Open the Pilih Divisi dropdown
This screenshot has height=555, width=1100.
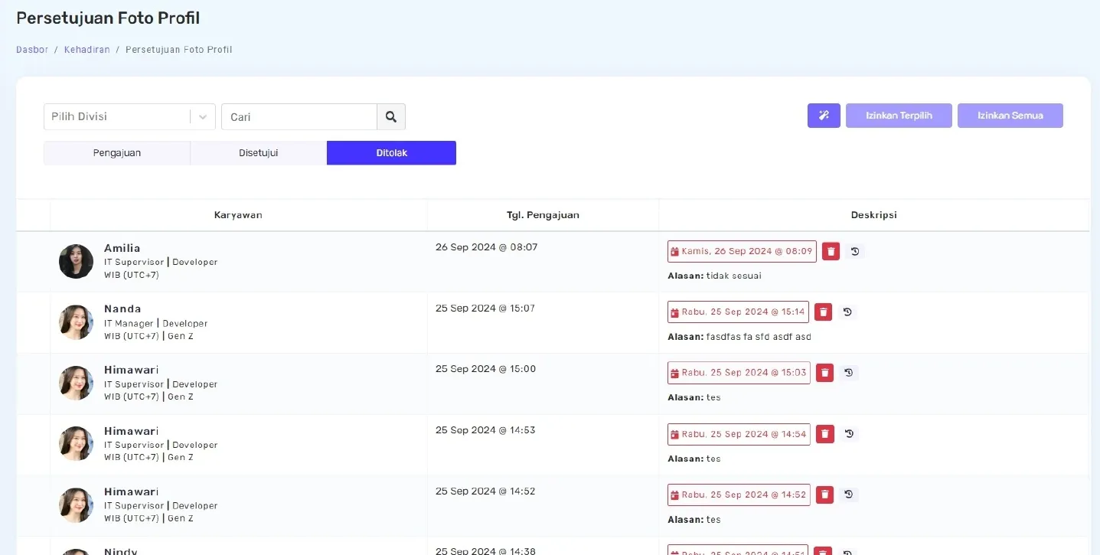coord(129,117)
